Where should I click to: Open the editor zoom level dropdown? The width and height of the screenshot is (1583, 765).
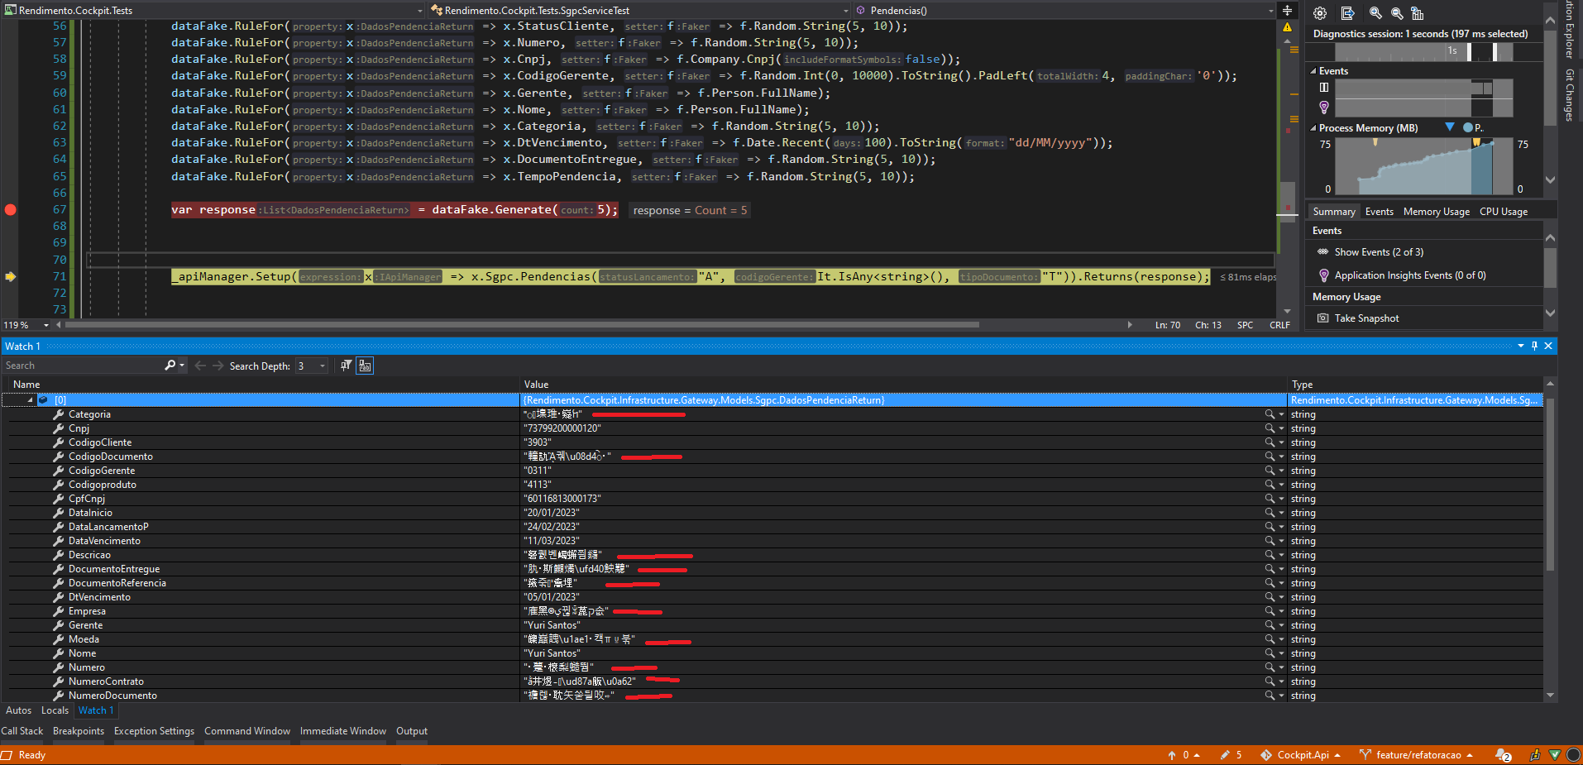click(x=46, y=325)
